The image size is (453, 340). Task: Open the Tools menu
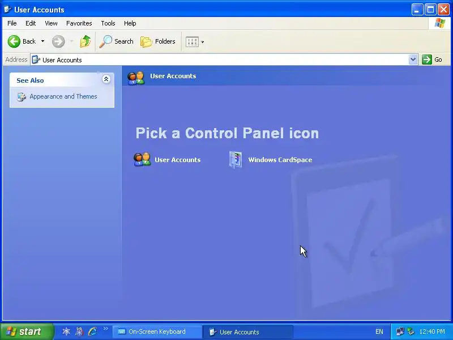coord(108,23)
